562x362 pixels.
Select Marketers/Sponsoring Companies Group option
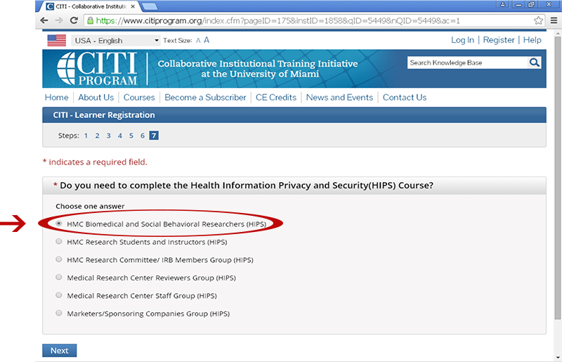pyautogui.click(x=59, y=313)
